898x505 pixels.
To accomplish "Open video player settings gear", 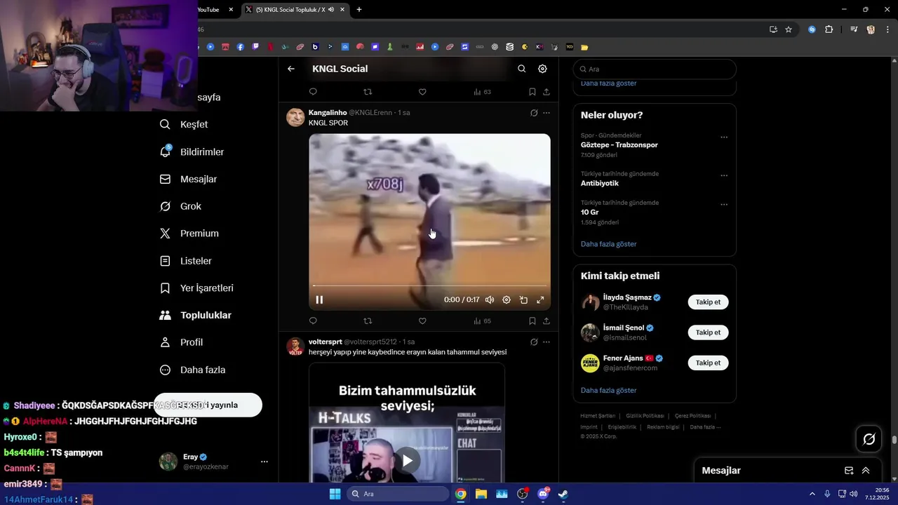I will tap(507, 299).
